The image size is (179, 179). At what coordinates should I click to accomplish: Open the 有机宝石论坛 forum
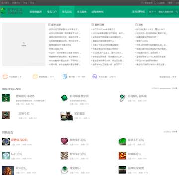click(x=78, y=154)
